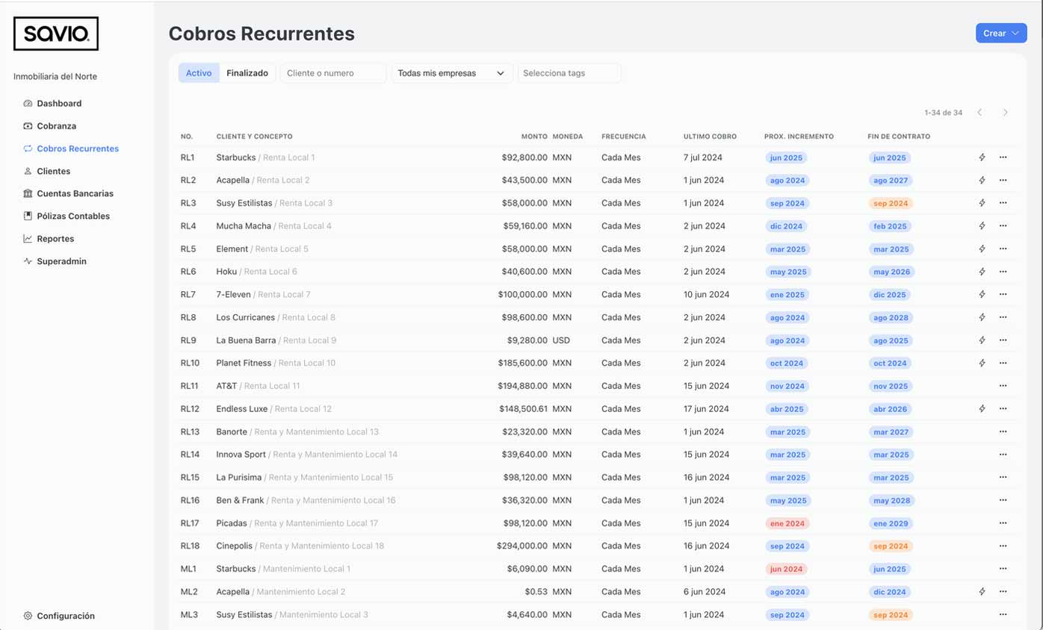The width and height of the screenshot is (1043, 630).
Task: Click the lightning icon for Planet Fitness RL10
Action: pyautogui.click(x=982, y=364)
